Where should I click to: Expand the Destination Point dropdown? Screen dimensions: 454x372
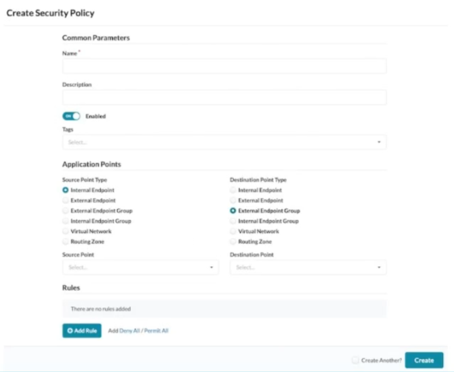click(x=308, y=267)
